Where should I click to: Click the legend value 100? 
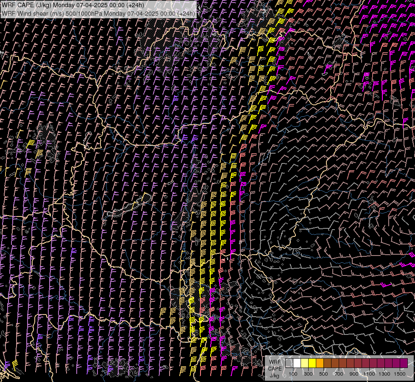coord(293,374)
